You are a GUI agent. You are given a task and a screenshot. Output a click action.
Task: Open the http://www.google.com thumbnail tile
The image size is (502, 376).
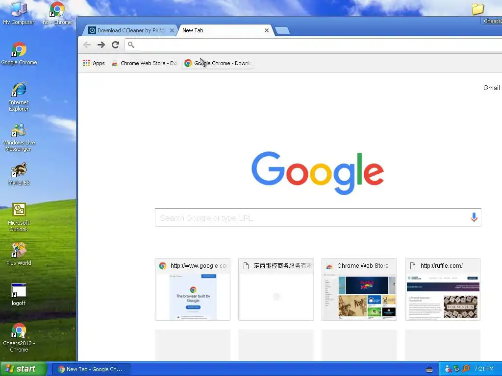point(192,289)
